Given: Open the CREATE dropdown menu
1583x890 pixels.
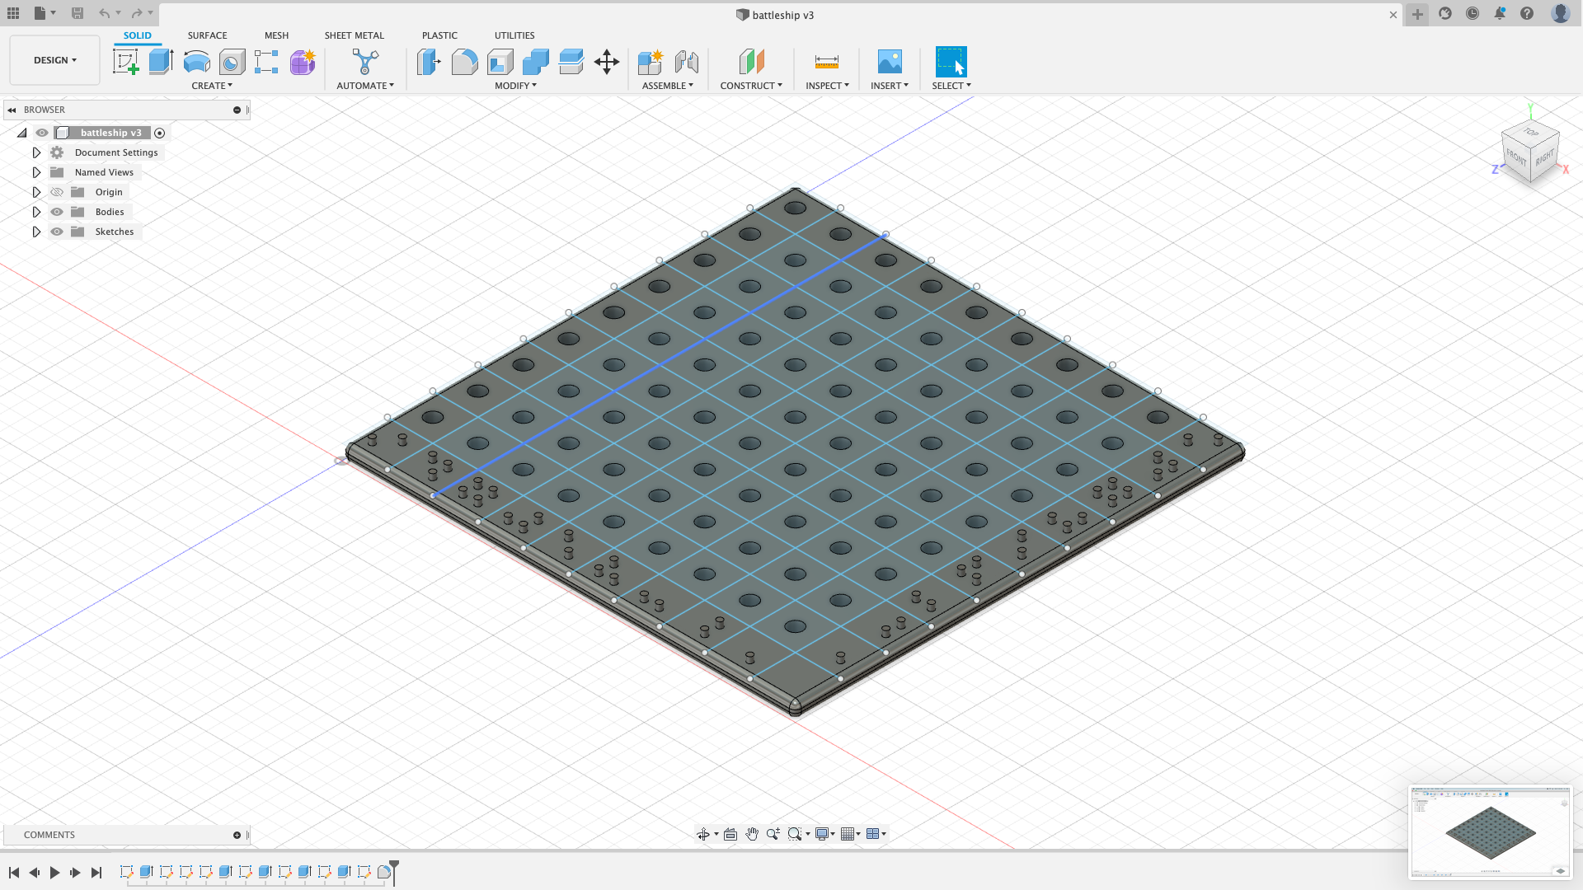Looking at the screenshot, I should 212,86.
